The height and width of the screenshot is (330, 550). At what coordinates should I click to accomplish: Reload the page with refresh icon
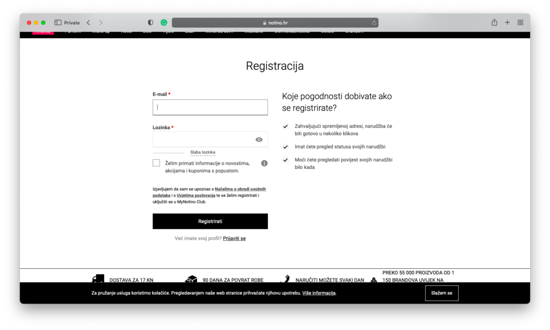374,23
